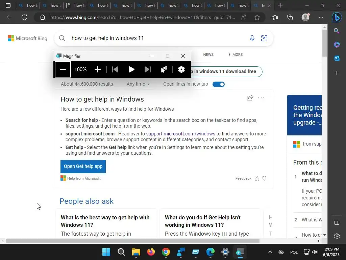Refresh the Bing page
Image resolution: width=346 pixels, height=260 pixels.
click(x=24, y=17)
